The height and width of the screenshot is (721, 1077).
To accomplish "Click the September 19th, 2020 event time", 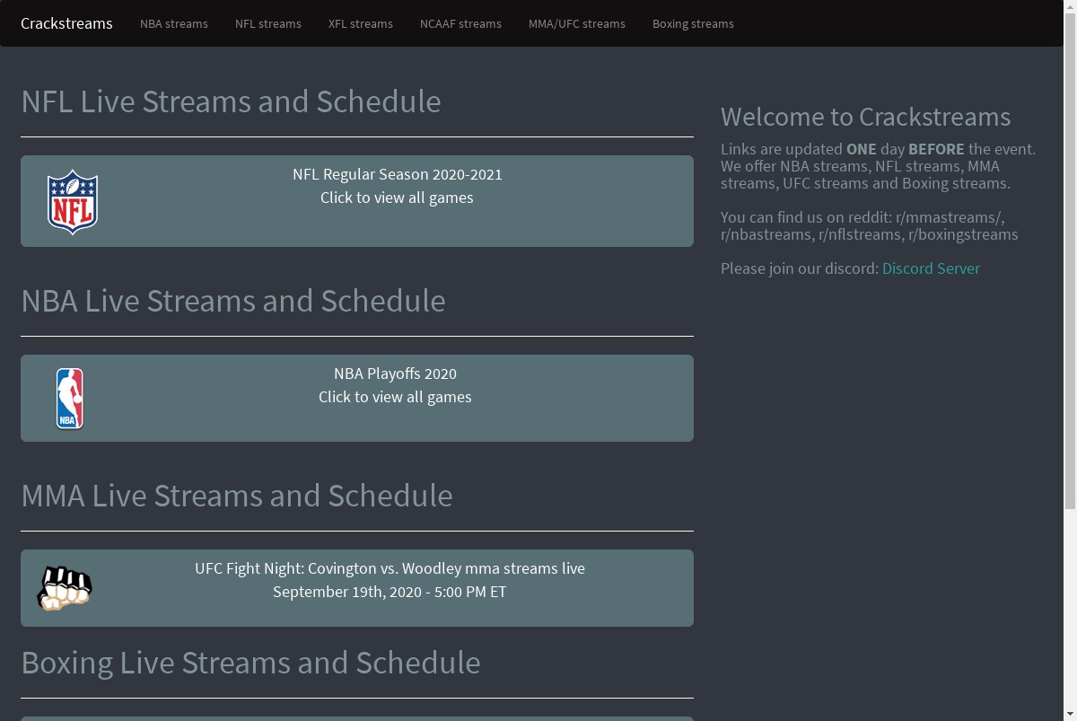I will coord(390,592).
